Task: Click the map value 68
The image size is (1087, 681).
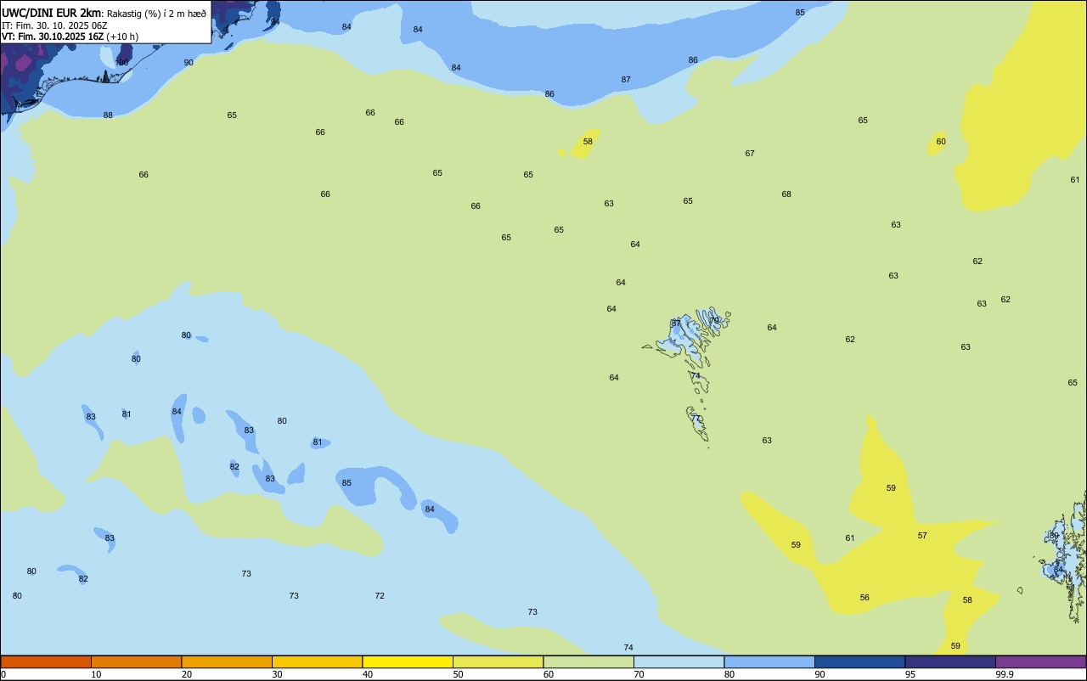Action: pyautogui.click(x=786, y=194)
